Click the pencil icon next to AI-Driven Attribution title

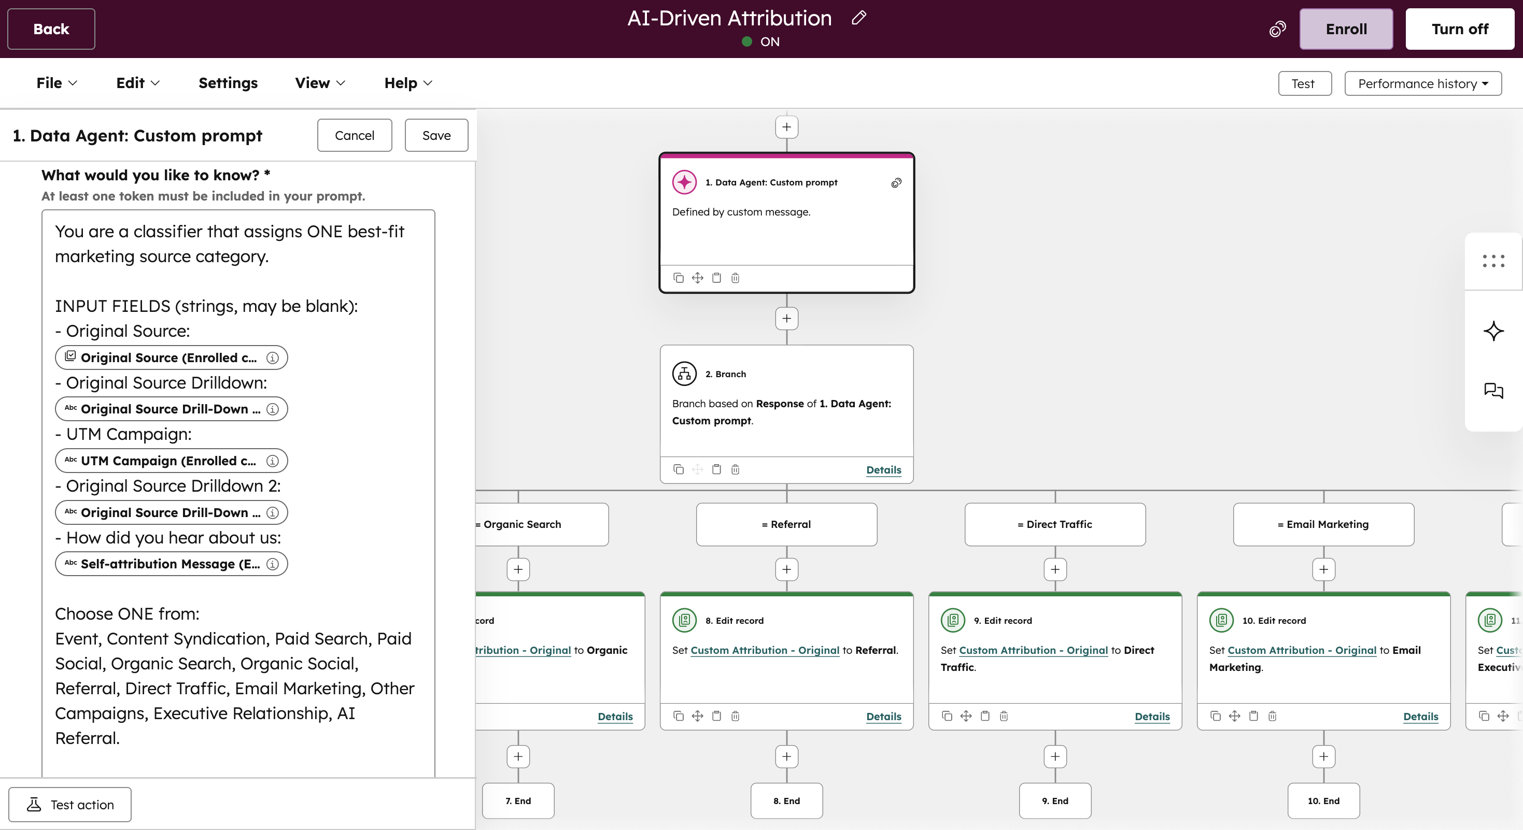point(858,18)
